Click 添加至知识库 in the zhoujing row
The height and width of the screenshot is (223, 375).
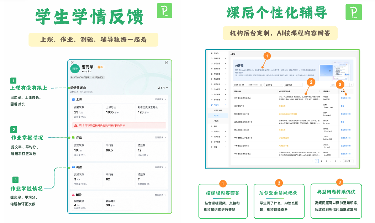[x=345, y=114]
